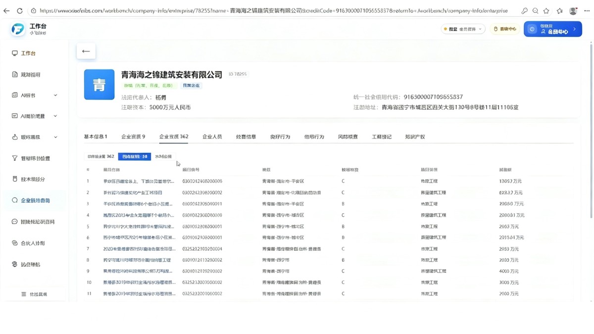The image size is (594, 334).
Task: Select the 企业业绩 362 tab
Action: pos(174,137)
